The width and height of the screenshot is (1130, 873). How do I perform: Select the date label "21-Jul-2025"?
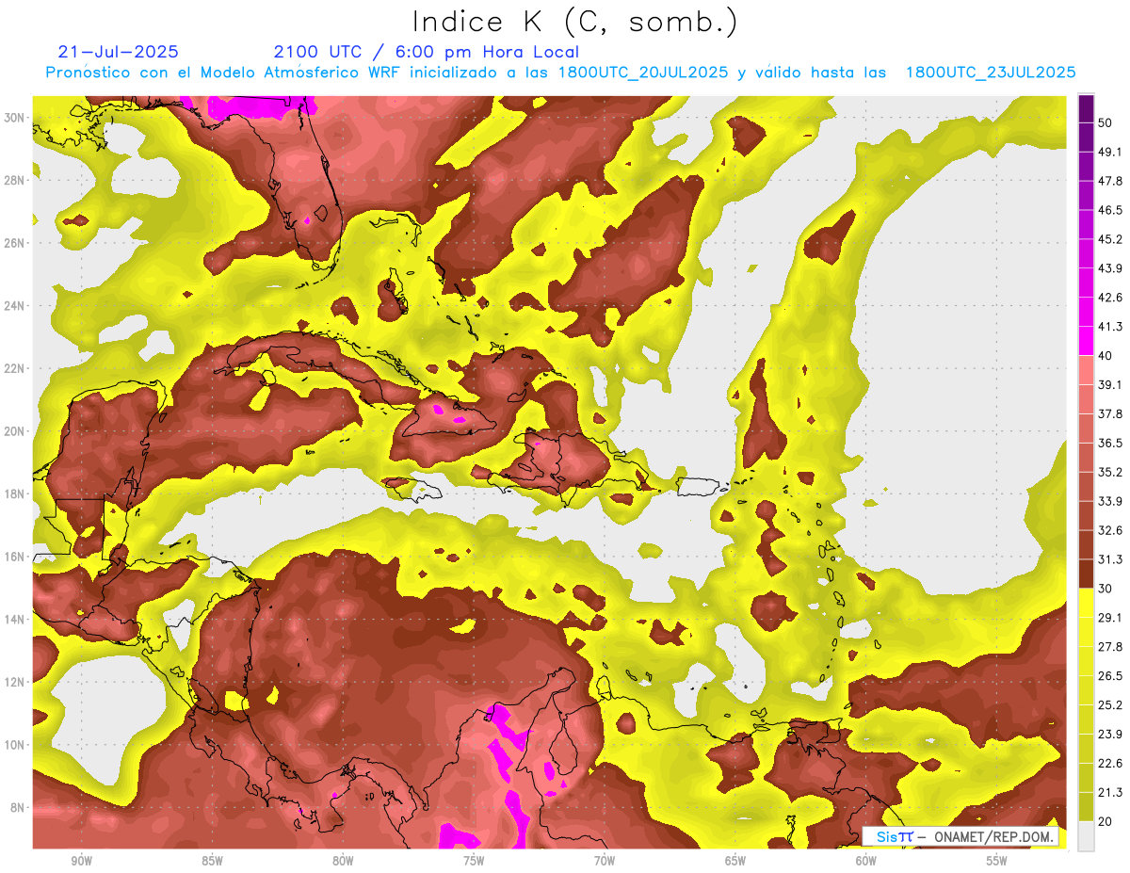pyautogui.click(x=118, y=52)
